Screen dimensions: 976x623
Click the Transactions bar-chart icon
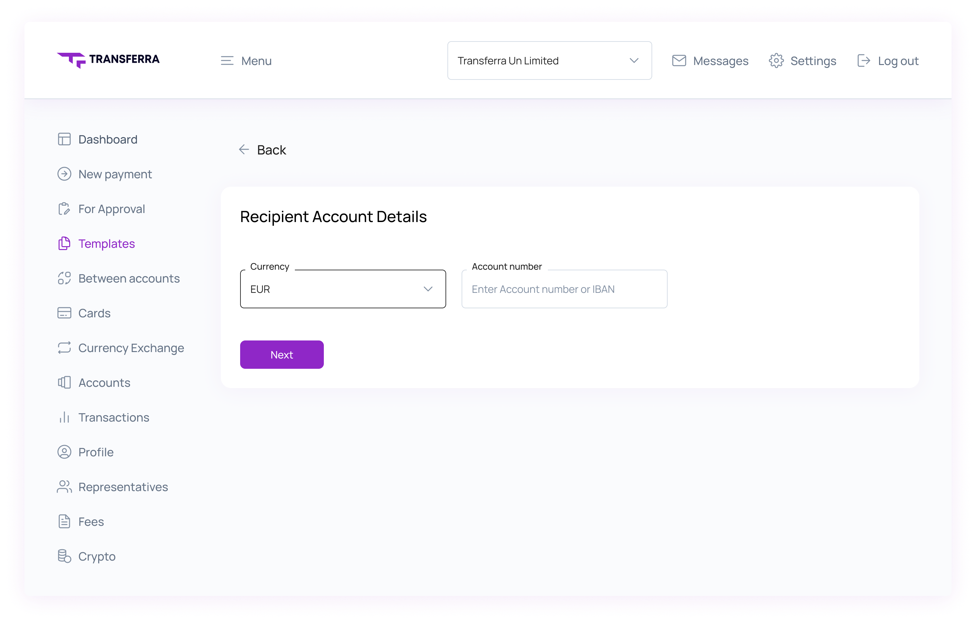tap(64, 418)
